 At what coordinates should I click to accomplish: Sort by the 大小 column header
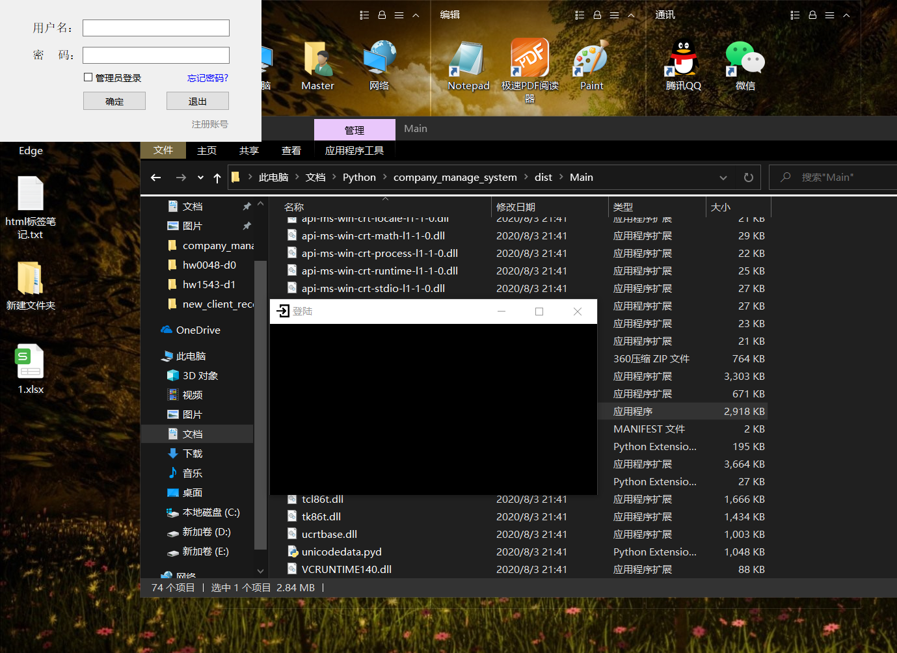(x=721, y=207)
